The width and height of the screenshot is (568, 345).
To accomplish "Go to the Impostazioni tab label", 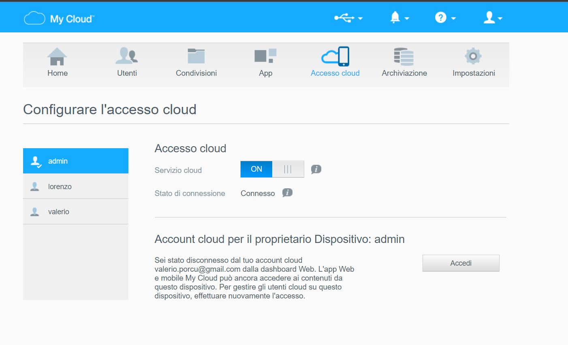I will tap(474, 73).
